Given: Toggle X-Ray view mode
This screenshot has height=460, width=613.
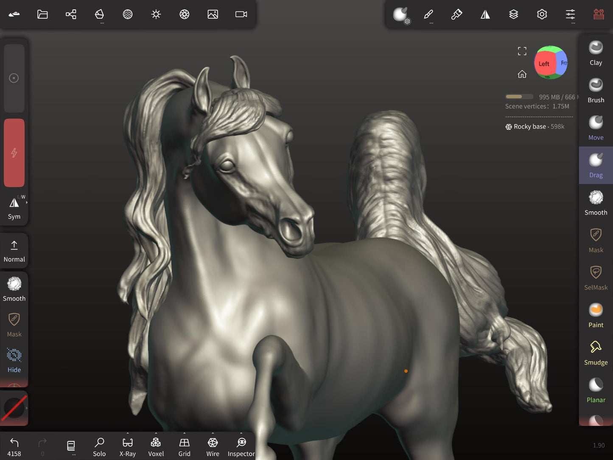Looking at the screenshot, I should click(x=127, y=447).
